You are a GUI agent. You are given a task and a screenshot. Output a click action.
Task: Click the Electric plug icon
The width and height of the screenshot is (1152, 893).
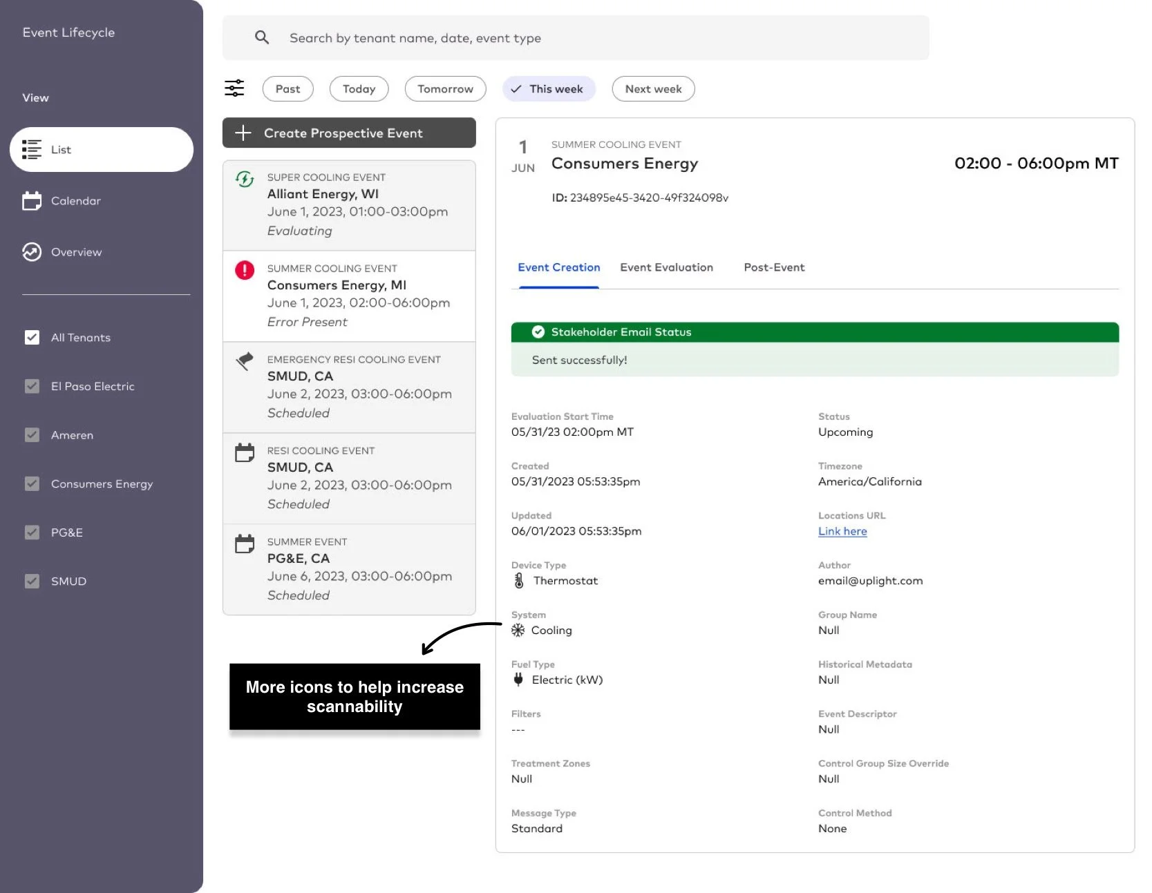[518, 680]
